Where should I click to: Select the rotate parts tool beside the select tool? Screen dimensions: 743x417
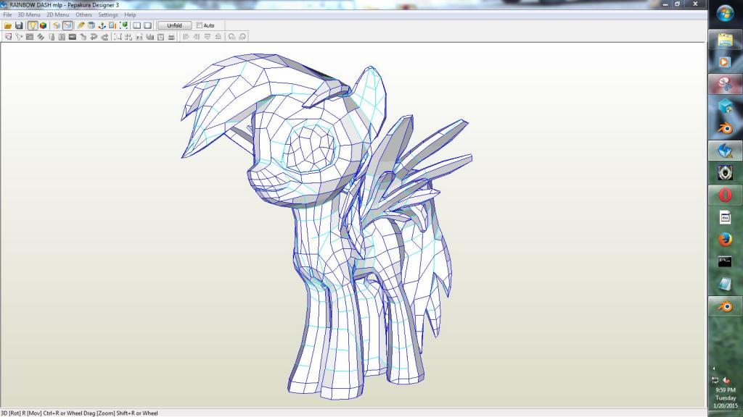19,36
